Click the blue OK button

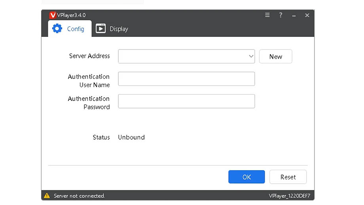coord(246,177)
